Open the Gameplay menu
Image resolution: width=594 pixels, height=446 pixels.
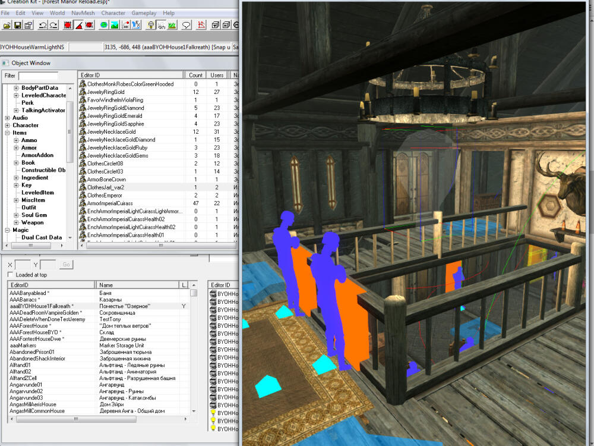pyautogui.click(x=144, y=13)
